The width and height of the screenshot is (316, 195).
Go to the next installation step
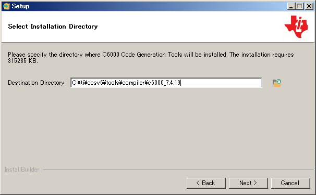(248, 183)
